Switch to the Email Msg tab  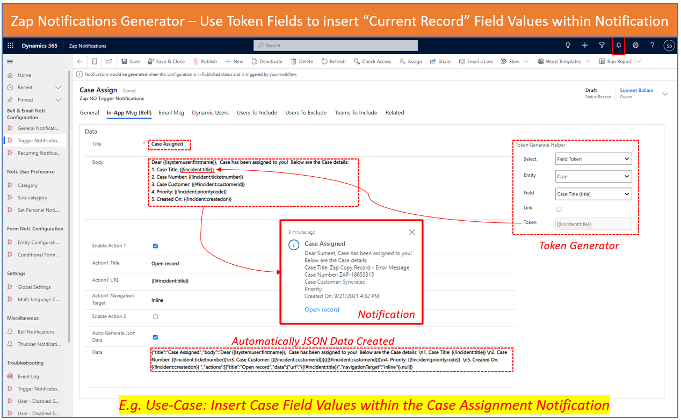tap(171, 113)
